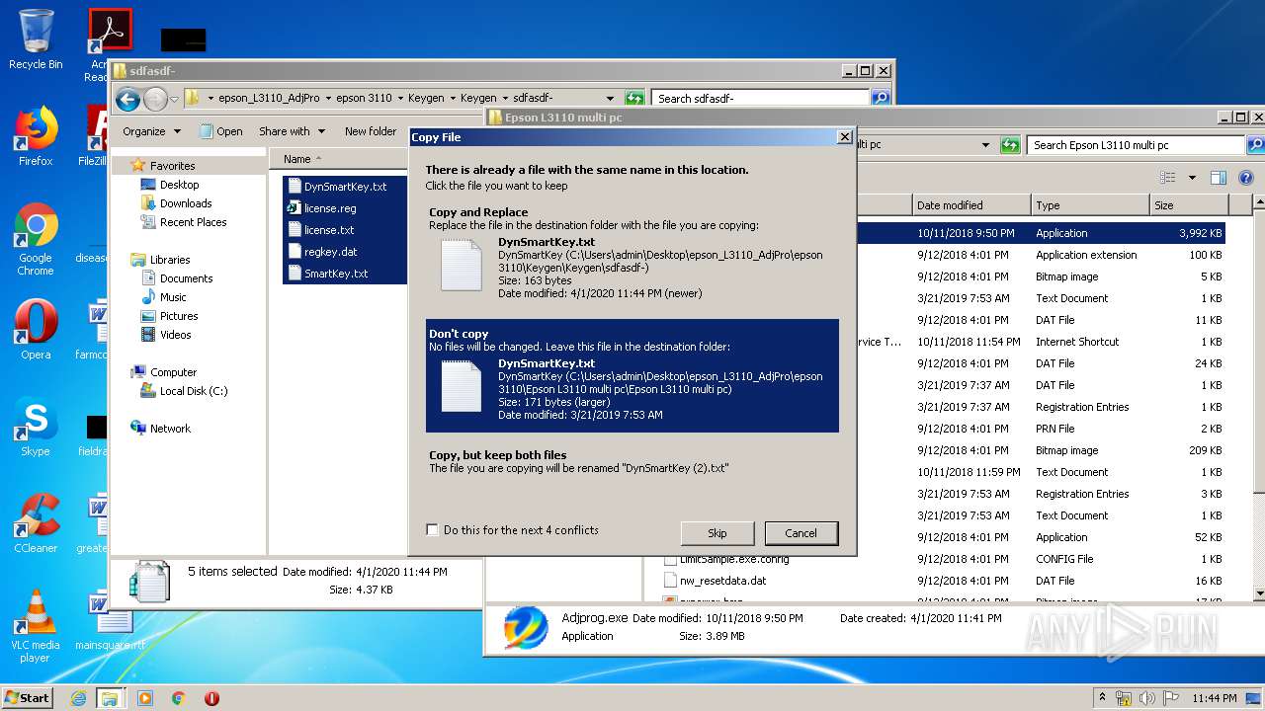The image size is (1265, 711).
Task: Open the Recycle Bin desktop icon
Action: click(x=36, y=39)
